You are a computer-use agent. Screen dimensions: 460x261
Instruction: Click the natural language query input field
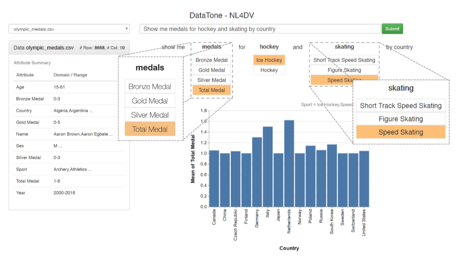tap(260, 29)
